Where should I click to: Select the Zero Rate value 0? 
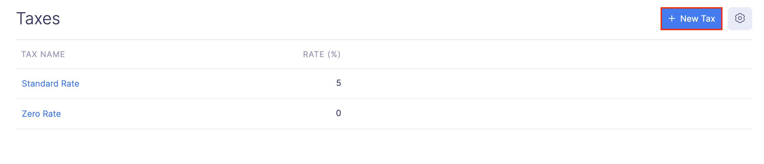(338, 113)
